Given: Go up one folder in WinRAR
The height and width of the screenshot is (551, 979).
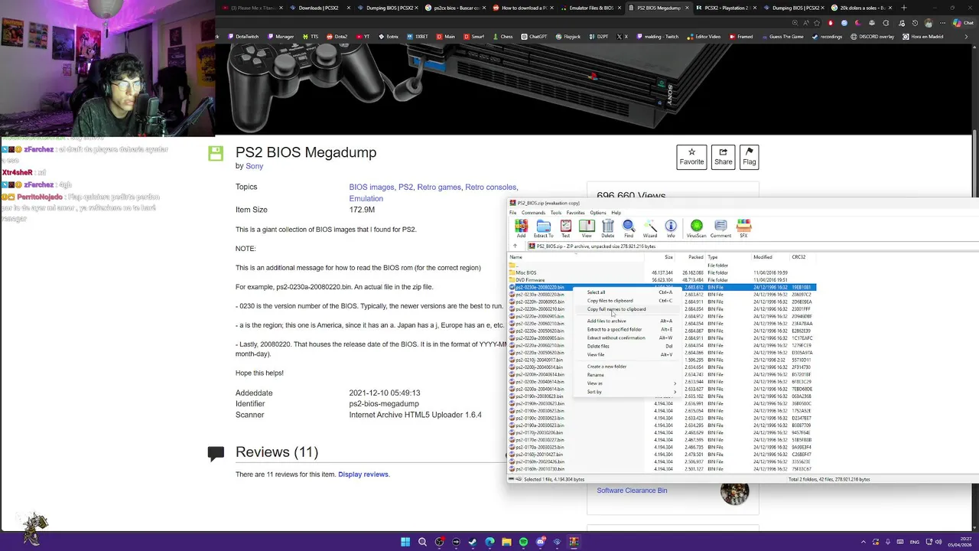Looking at the screenshot, I should click(x=515, y=246).
